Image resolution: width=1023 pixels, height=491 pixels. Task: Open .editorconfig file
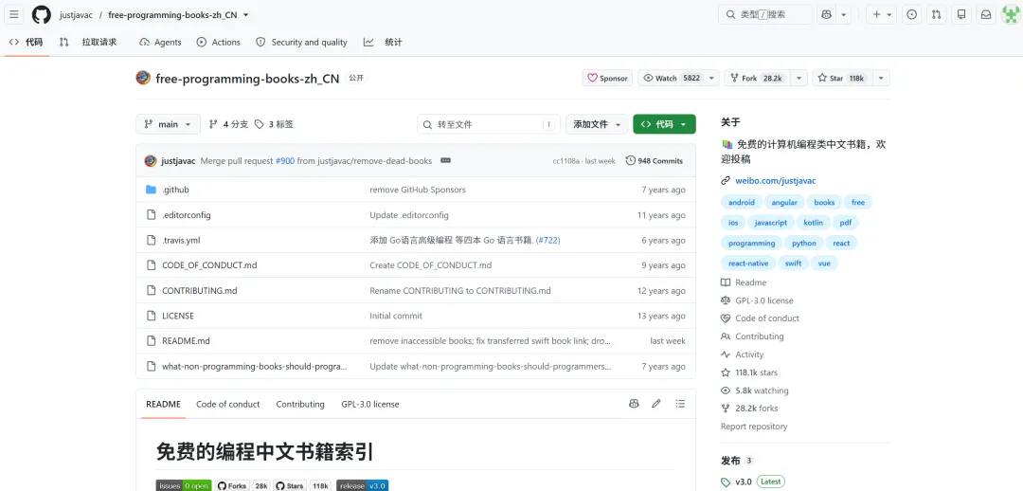pos(187,215)
